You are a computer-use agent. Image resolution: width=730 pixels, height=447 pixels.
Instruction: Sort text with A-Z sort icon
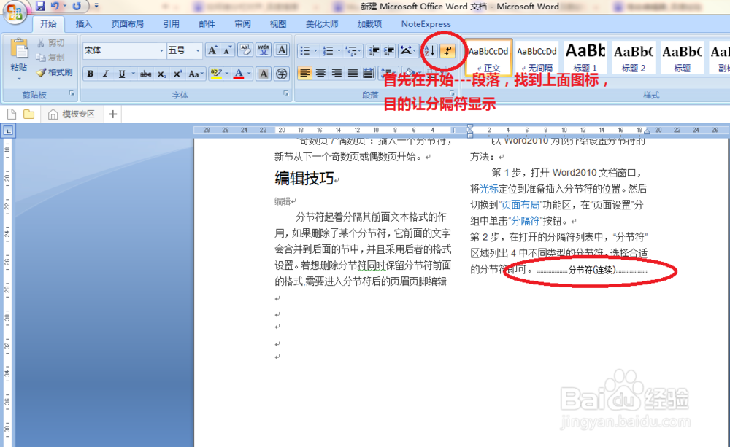click(430, 50)
